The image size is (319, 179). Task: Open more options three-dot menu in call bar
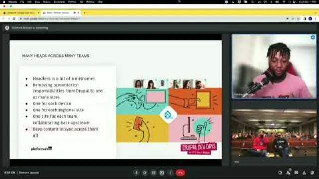coord(170,173)
